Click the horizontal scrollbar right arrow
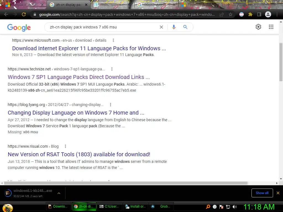The image size is (283, 212). (x=277, y=183)
